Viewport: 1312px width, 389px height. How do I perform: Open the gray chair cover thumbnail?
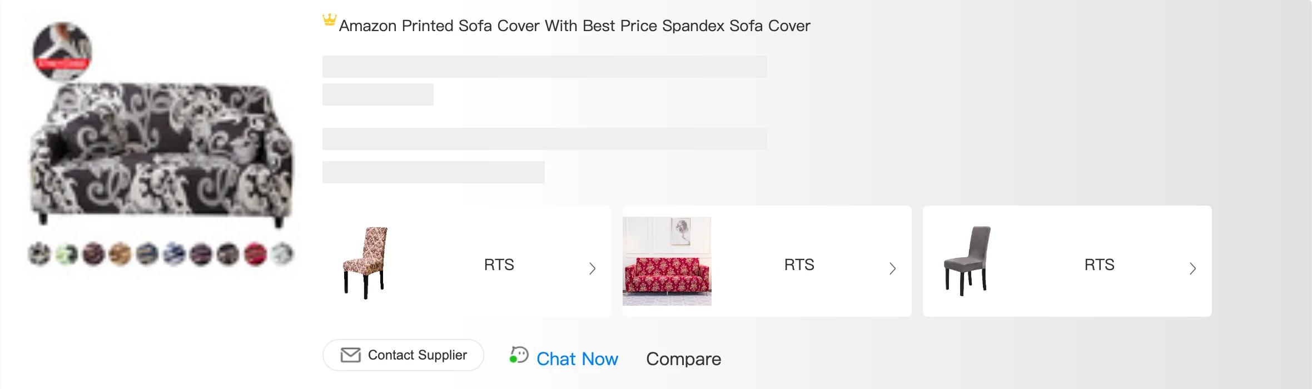pyautogui.click(x=967, y=261)
